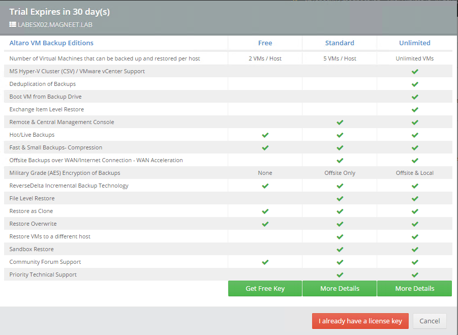Click the Unlimited checkmark for Fast & Small Backups
The image size is (458, 335).
tap(415, 148)
